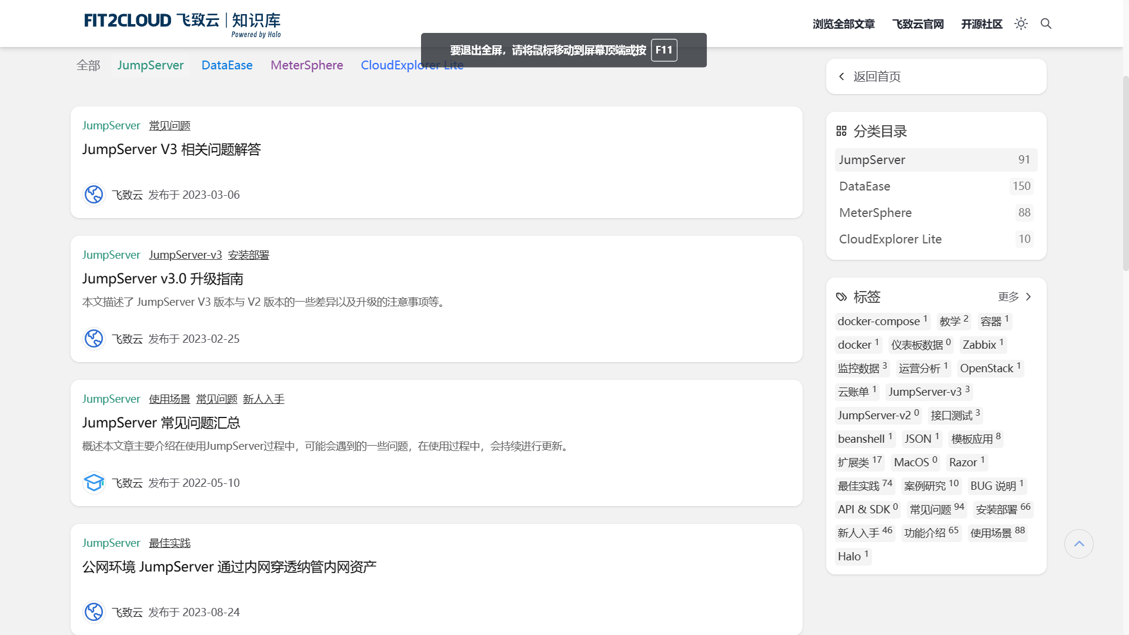Click 安装部署 tag on 升级指南 post
This screenshot has height=635, width=1129.
click(249, 255)
